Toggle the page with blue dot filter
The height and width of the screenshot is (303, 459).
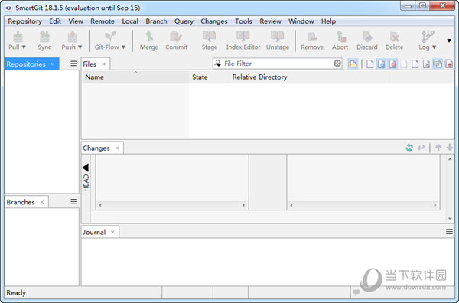coord(381,64)
